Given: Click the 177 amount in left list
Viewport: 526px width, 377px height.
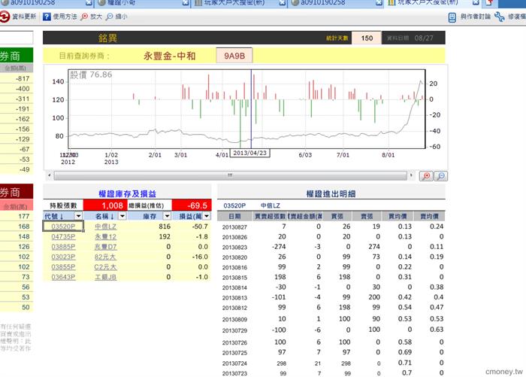Looking at the screenshot, I should click(x=24, y=217).
